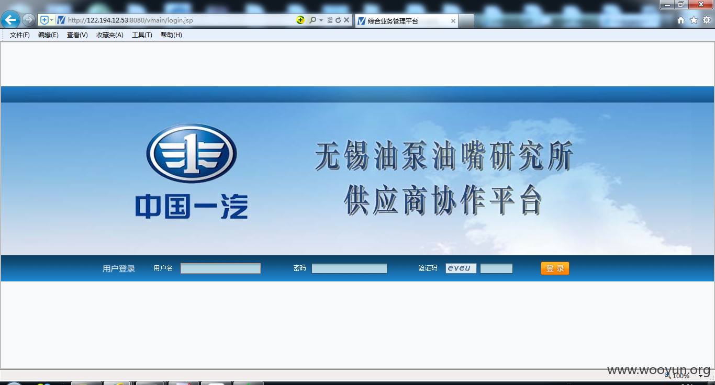Click the 中国一汽 logo emblem
Image resolution: width=715 pixels, height=385 pixels.
(192, 153)
